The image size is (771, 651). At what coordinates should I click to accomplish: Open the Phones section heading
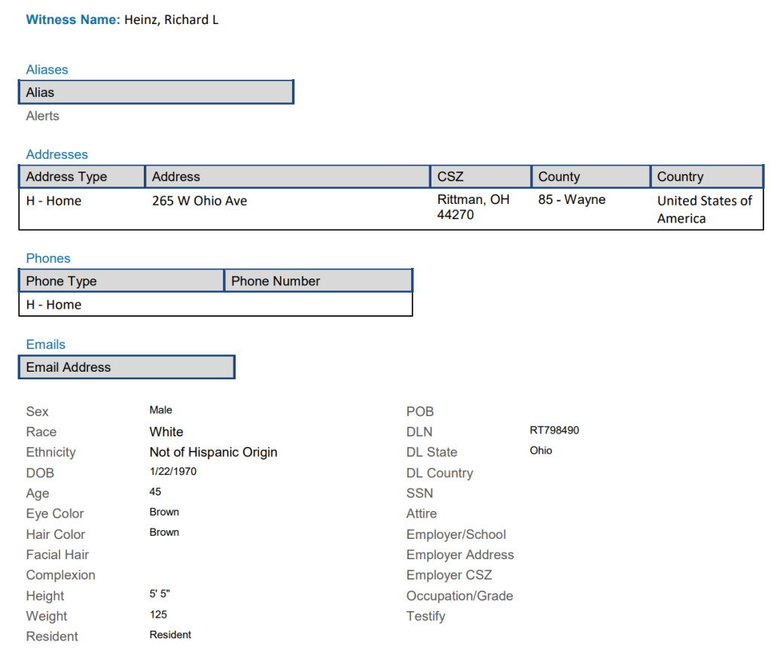pos(48,258)
